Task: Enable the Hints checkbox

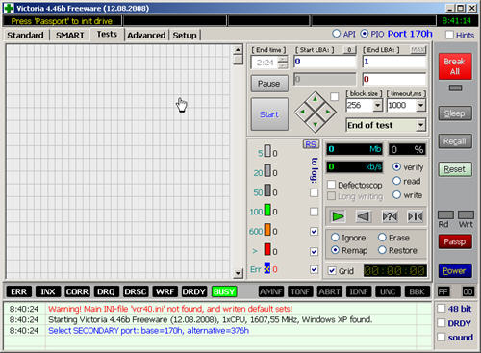Action: 450,35
